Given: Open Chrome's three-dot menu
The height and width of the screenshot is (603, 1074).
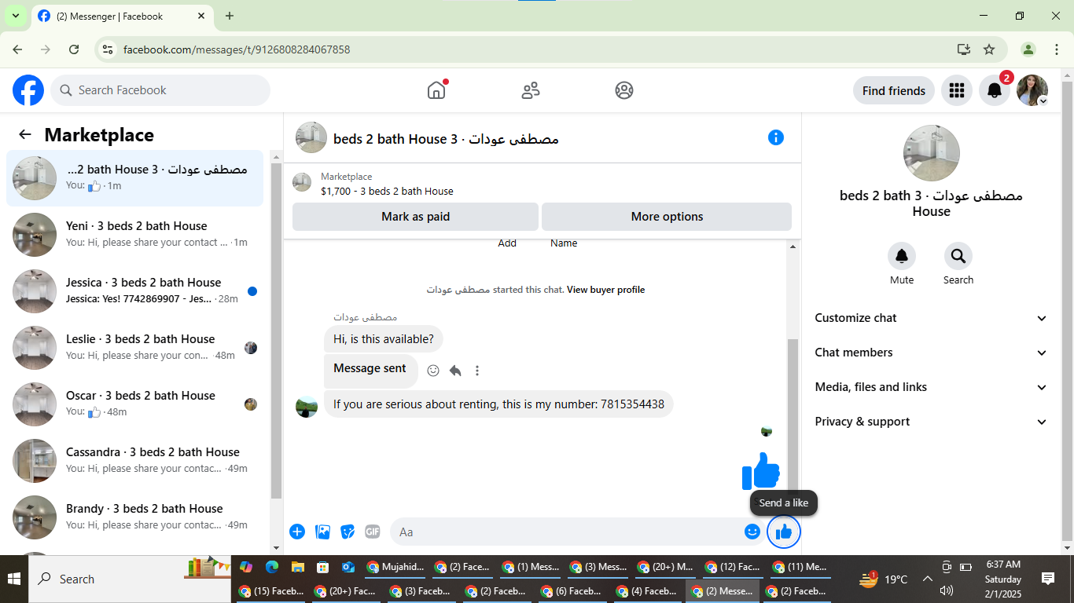Looking at the screenshot, I should (1057, 49).
